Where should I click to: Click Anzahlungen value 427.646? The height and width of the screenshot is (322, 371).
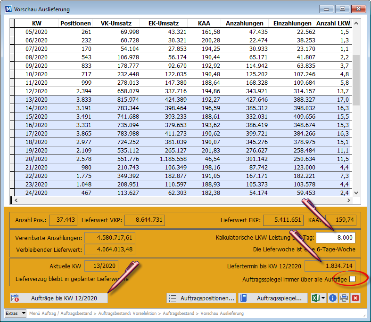click(257, 100)
